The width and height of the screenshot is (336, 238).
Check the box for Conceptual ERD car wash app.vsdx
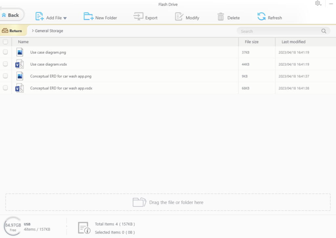pyautogui.click(x=5, y=88)
